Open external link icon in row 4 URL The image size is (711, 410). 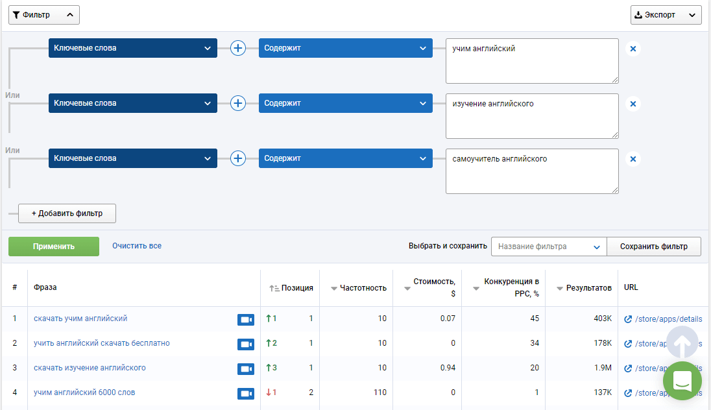pos(628,392)
